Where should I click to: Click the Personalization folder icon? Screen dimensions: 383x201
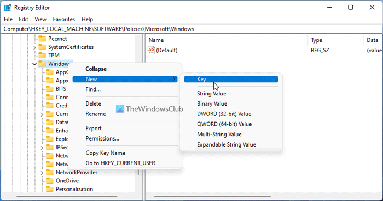click(x=50, y=189)
